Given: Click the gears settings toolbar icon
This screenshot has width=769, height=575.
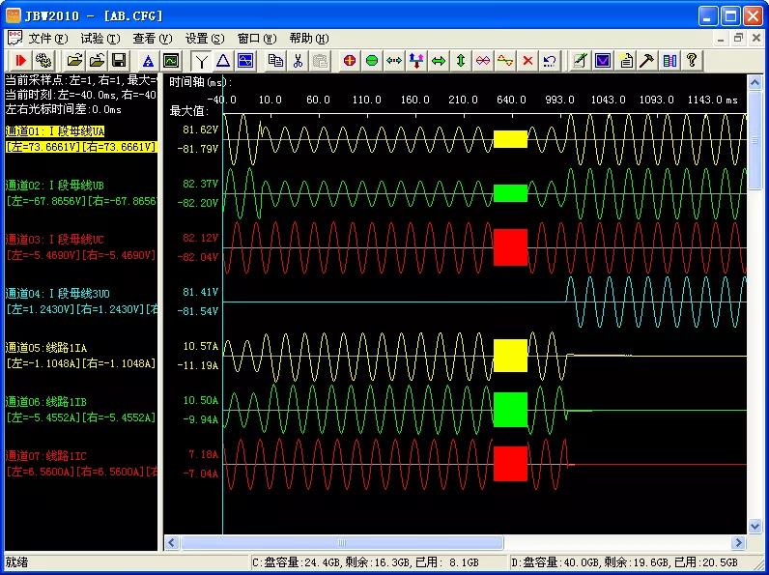Looking at the screenshot, I should click(43, 60).
